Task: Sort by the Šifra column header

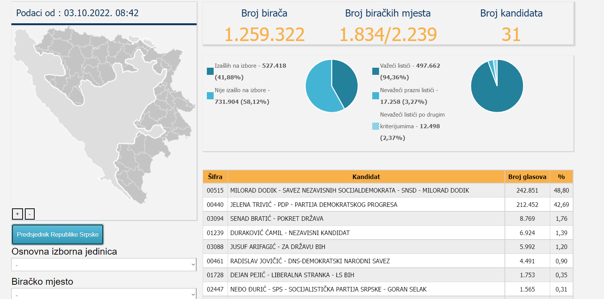Action: click(215, 177)
